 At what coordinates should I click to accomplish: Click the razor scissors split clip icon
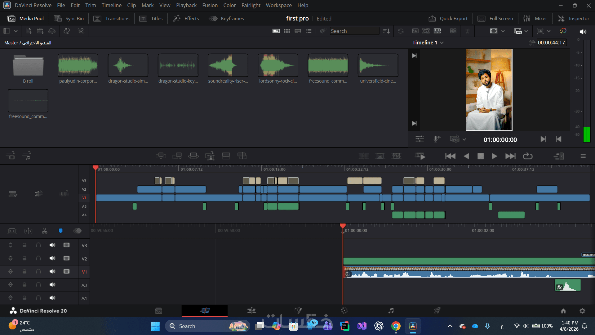[45, 231]
